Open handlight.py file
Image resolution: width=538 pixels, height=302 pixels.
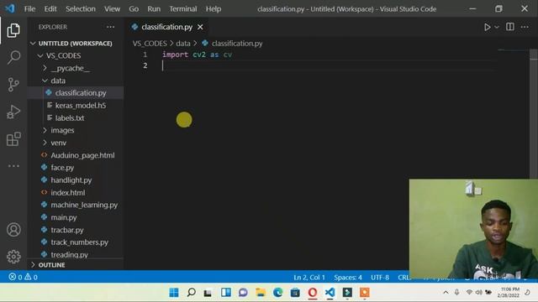75,180
